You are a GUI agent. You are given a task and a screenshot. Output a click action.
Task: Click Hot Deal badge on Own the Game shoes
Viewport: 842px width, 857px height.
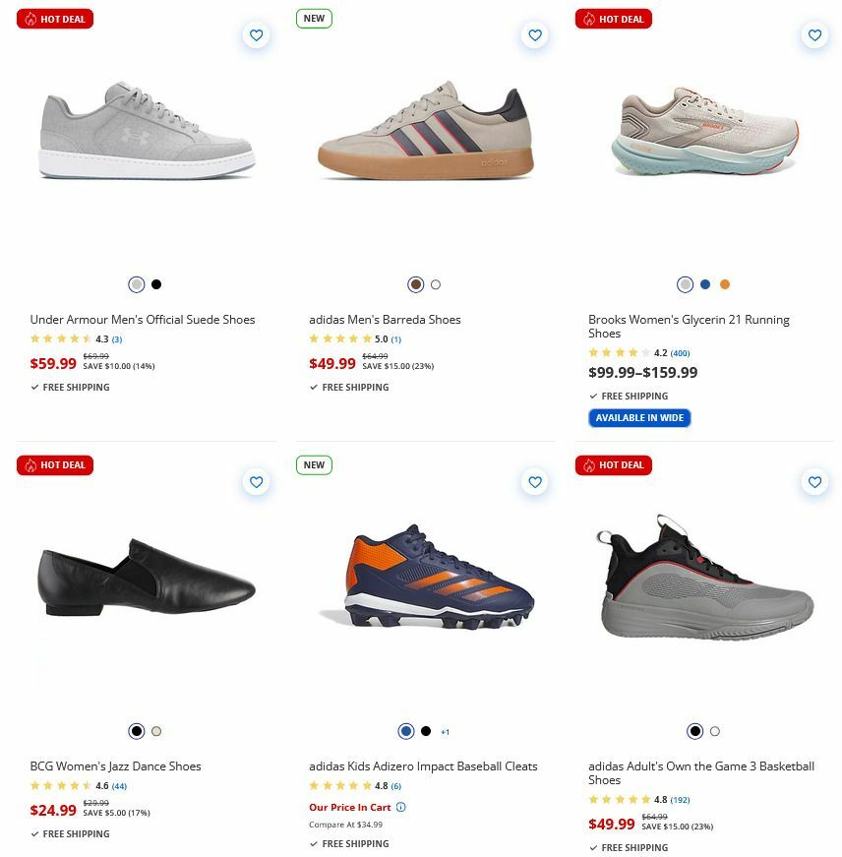coord(614,464)
